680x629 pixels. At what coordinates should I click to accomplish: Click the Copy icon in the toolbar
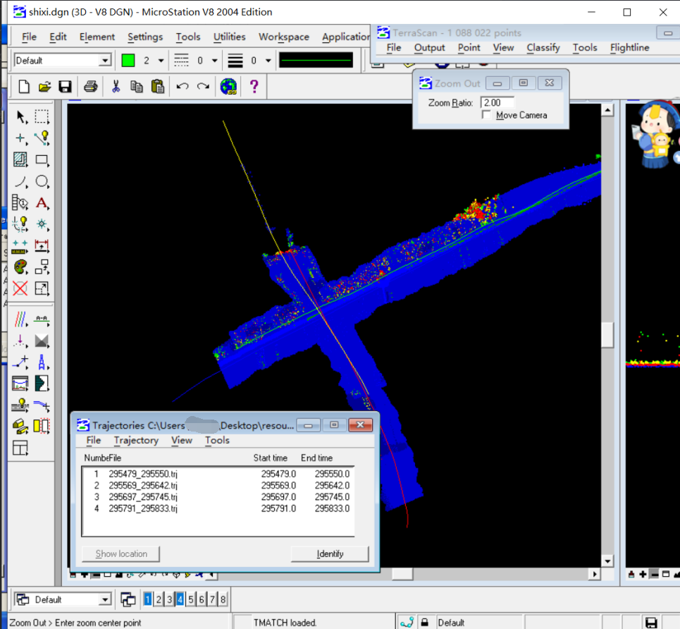tap(137, 87)
